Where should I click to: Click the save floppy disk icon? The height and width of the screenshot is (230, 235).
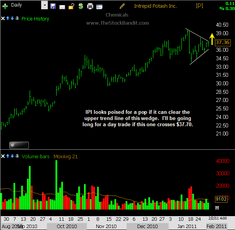53,6
